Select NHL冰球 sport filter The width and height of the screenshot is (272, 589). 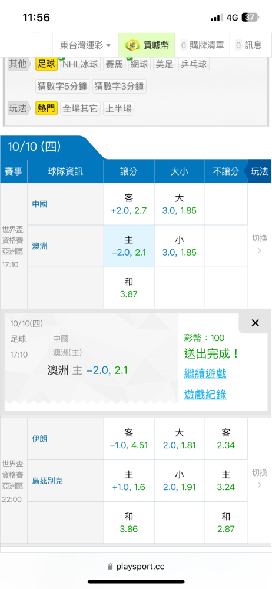coord(81,64)
